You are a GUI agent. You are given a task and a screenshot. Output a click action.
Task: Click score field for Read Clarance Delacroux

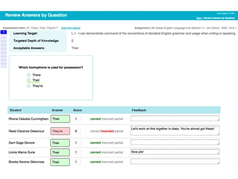point(78,131)
